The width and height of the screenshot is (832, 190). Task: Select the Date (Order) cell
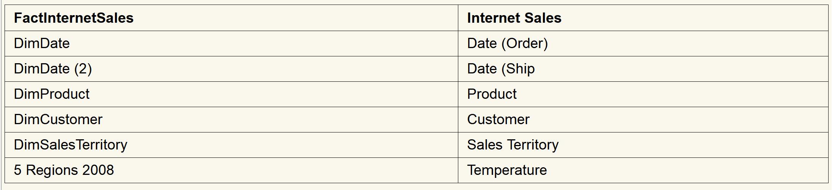point(507,44)
